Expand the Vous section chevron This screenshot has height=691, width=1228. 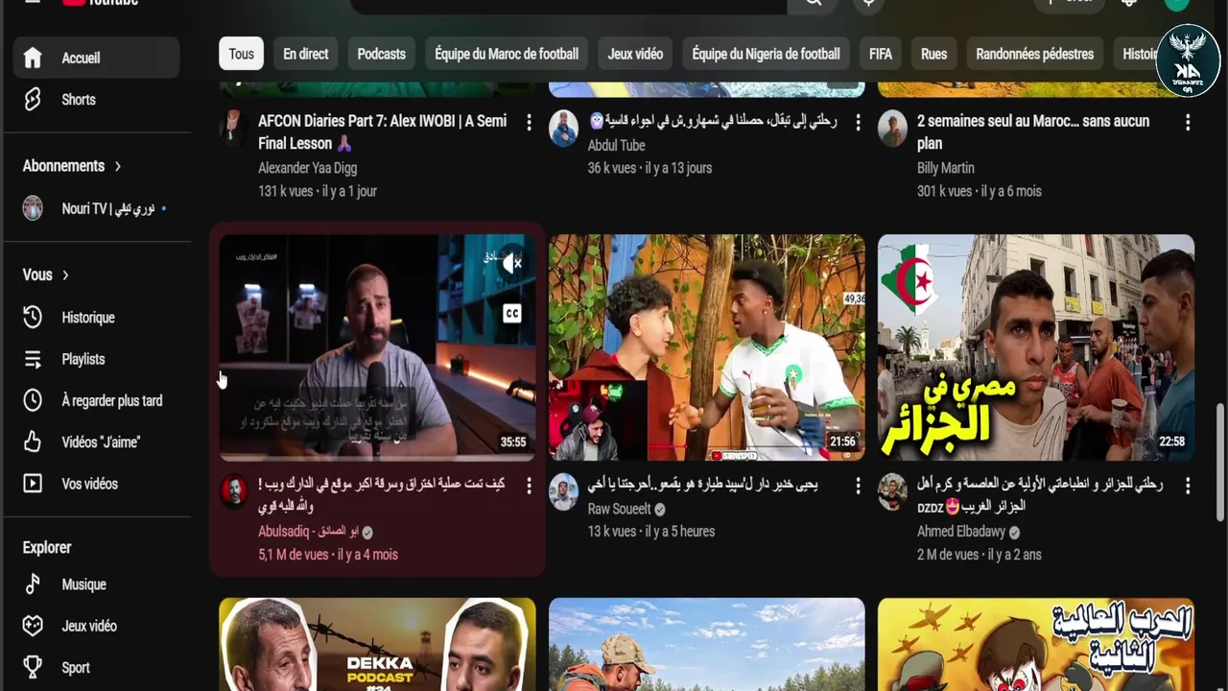tap(65, 275)
